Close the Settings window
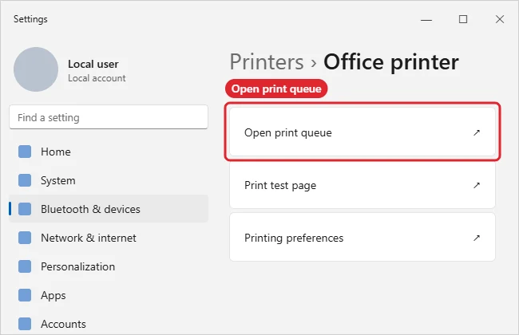 [x=500, y=19]
